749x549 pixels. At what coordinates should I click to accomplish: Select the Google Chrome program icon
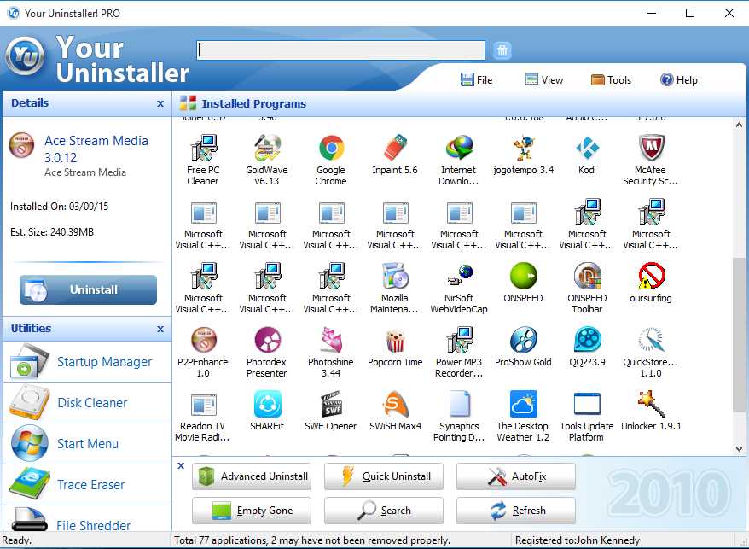332,148
